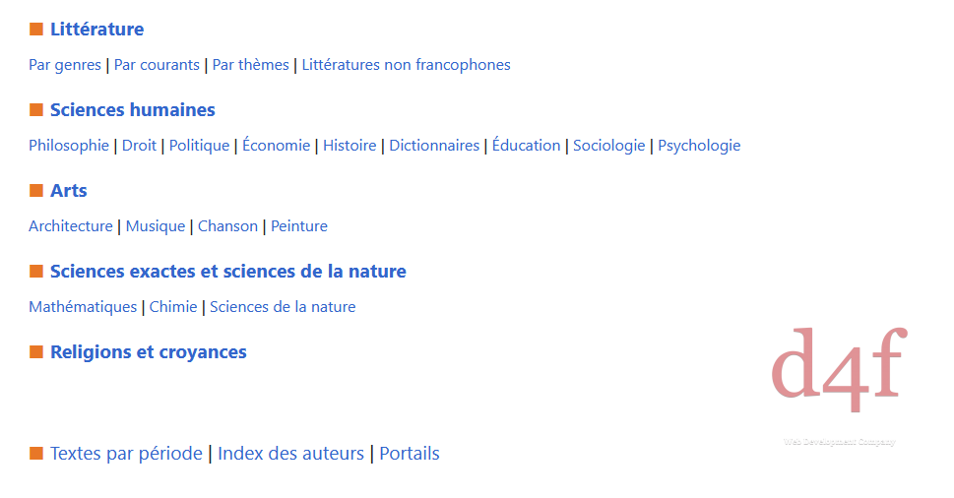Click the orange square beside Sciences humaines
The width and height of the screenshot is (954, 498).
pyautogui.click(x=36, y=110)
